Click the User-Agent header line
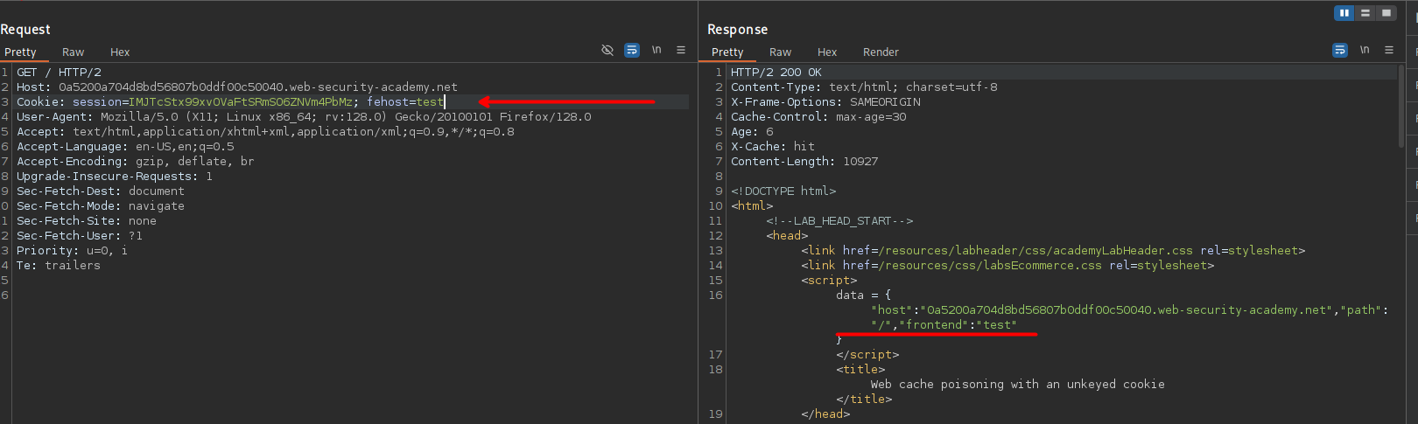Viewport: 1418px width, 424px height. point(304,117)
